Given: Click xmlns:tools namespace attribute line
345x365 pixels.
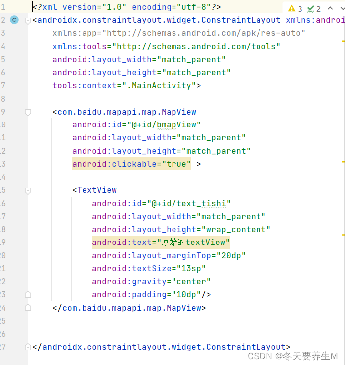Looking at the screenshot, I should click(x=167, y=46).
